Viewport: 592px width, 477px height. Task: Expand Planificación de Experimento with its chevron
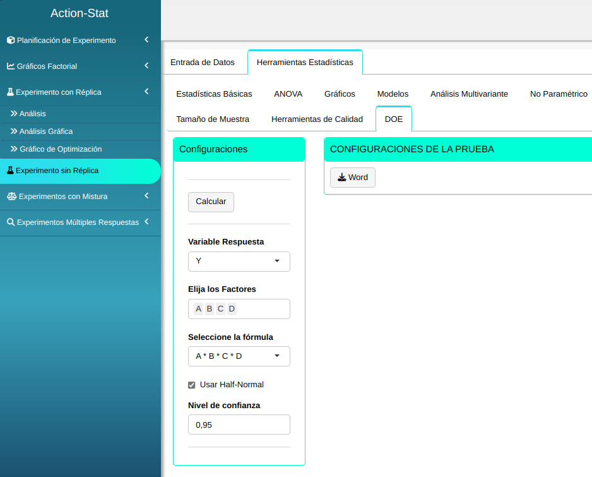coord(146,40)
